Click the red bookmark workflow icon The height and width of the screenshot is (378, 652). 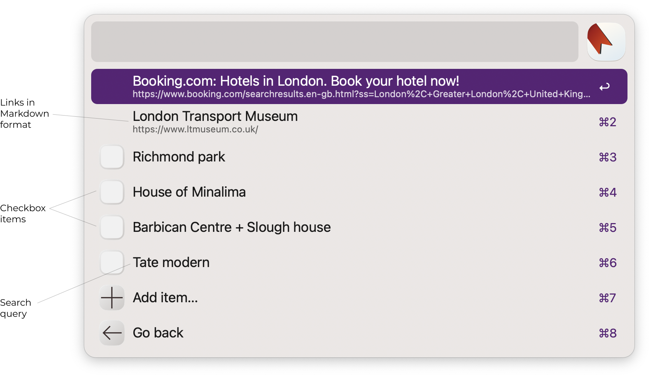[x=606, y=41]
